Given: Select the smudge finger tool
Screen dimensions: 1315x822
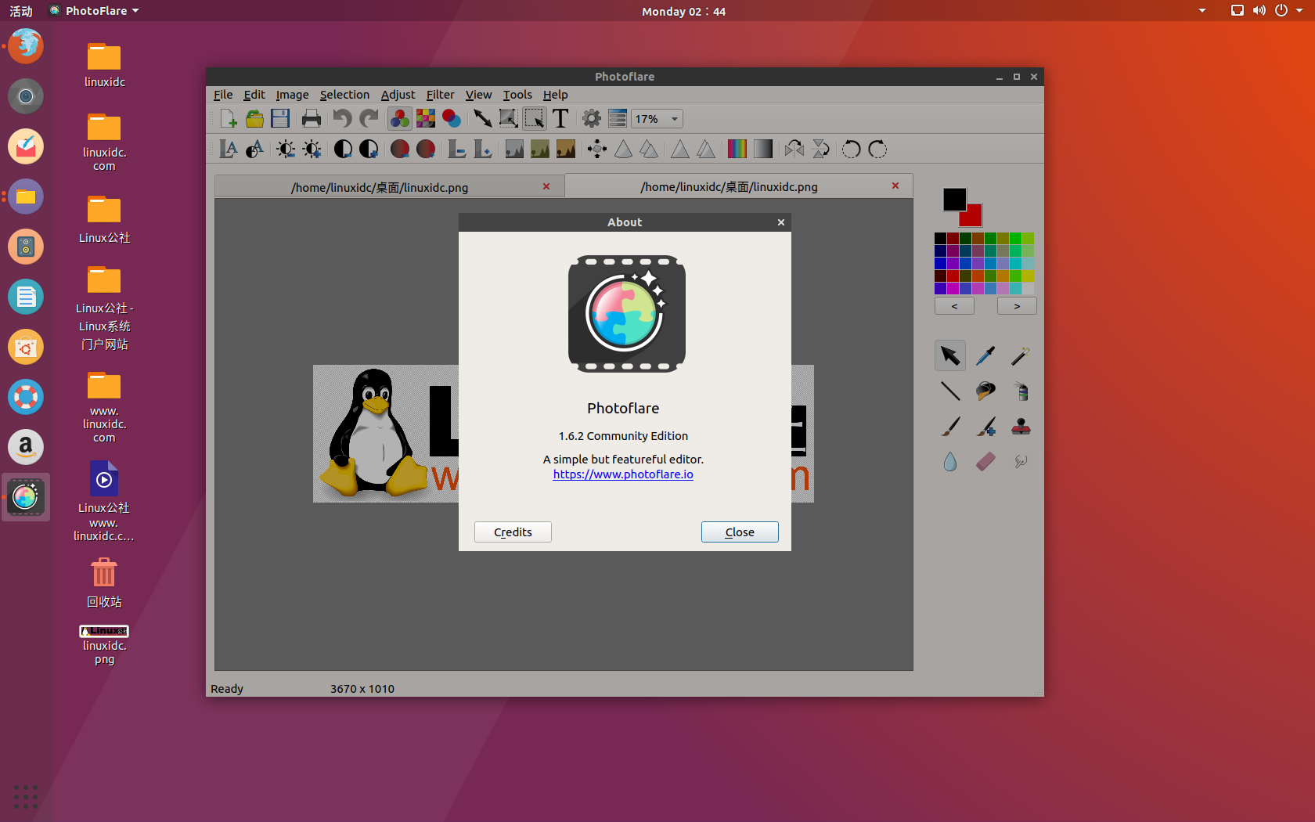Looking at the screenshot, I should click(1021, 461).
